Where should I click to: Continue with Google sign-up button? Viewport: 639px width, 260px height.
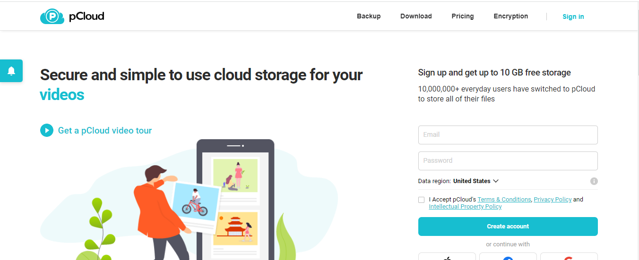pos(569,257)
